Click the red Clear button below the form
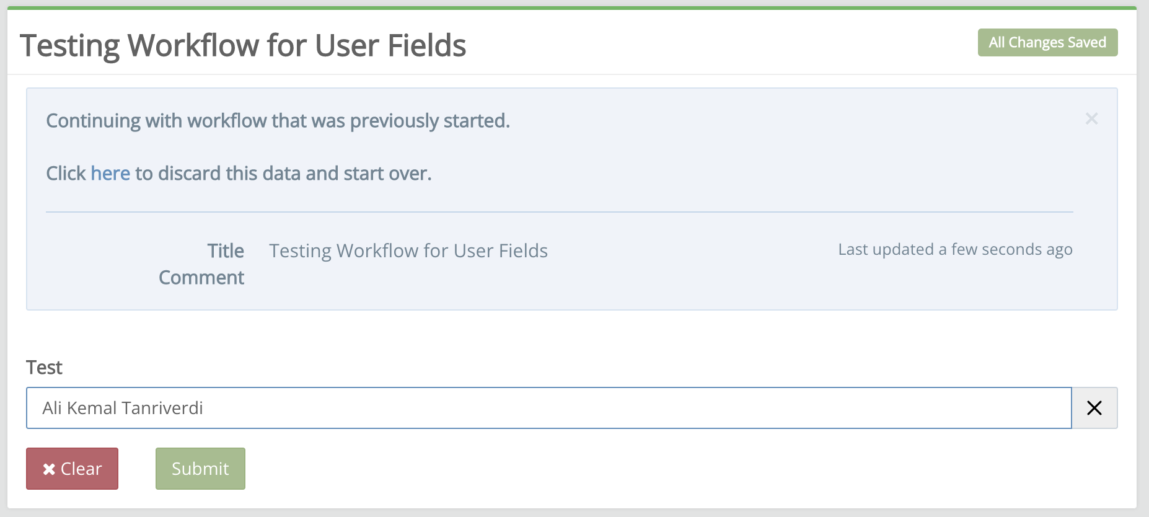The width and height of the screenshot is (1149, 517). coord(72,469)
